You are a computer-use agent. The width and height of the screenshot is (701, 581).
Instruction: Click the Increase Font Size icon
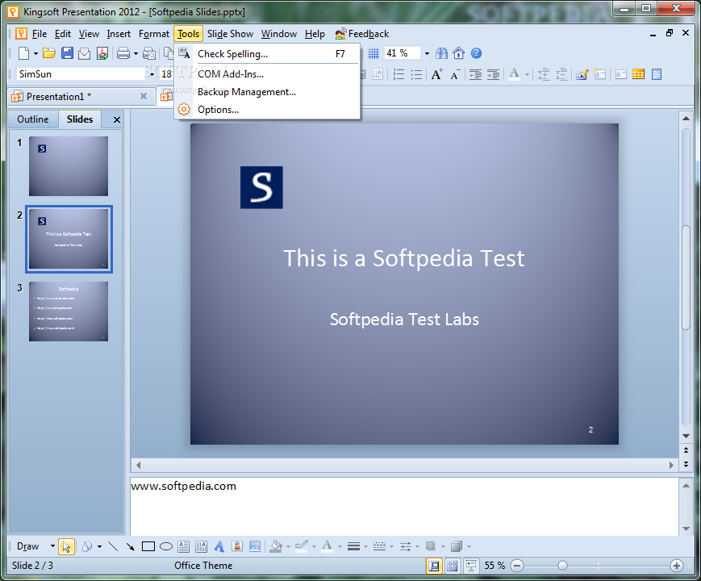[436, 74]
